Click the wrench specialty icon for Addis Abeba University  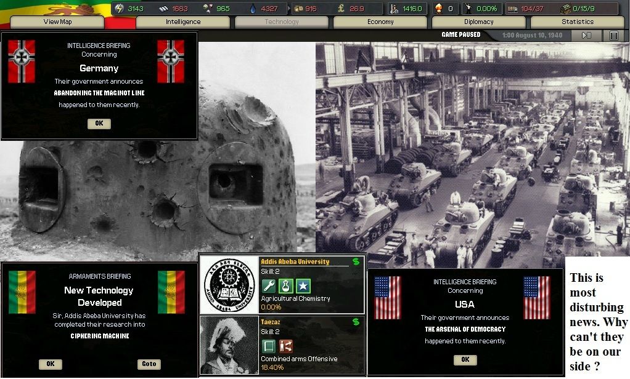click(268, 285)
